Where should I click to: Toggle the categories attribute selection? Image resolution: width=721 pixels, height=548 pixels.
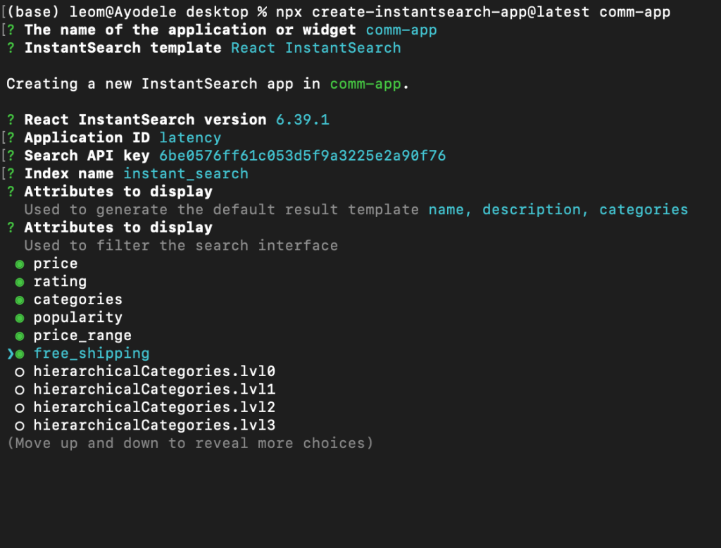pyautogui.click(x=77, y=299)
